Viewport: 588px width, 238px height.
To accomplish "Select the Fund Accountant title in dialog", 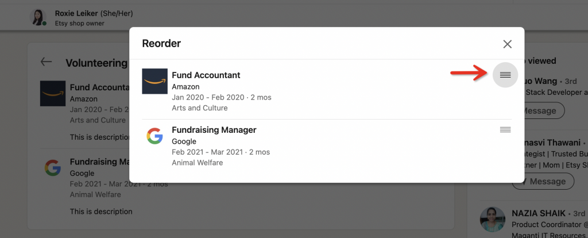I will tap(206, 75).
